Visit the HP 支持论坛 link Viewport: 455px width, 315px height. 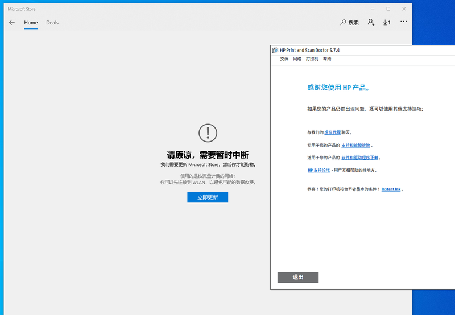pyautogui.click(x=318, y=170)
